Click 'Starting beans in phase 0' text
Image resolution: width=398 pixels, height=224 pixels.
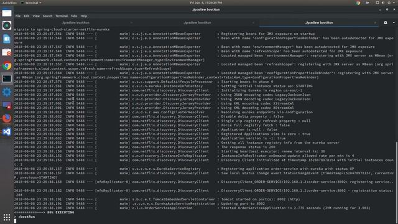[247, 82]
